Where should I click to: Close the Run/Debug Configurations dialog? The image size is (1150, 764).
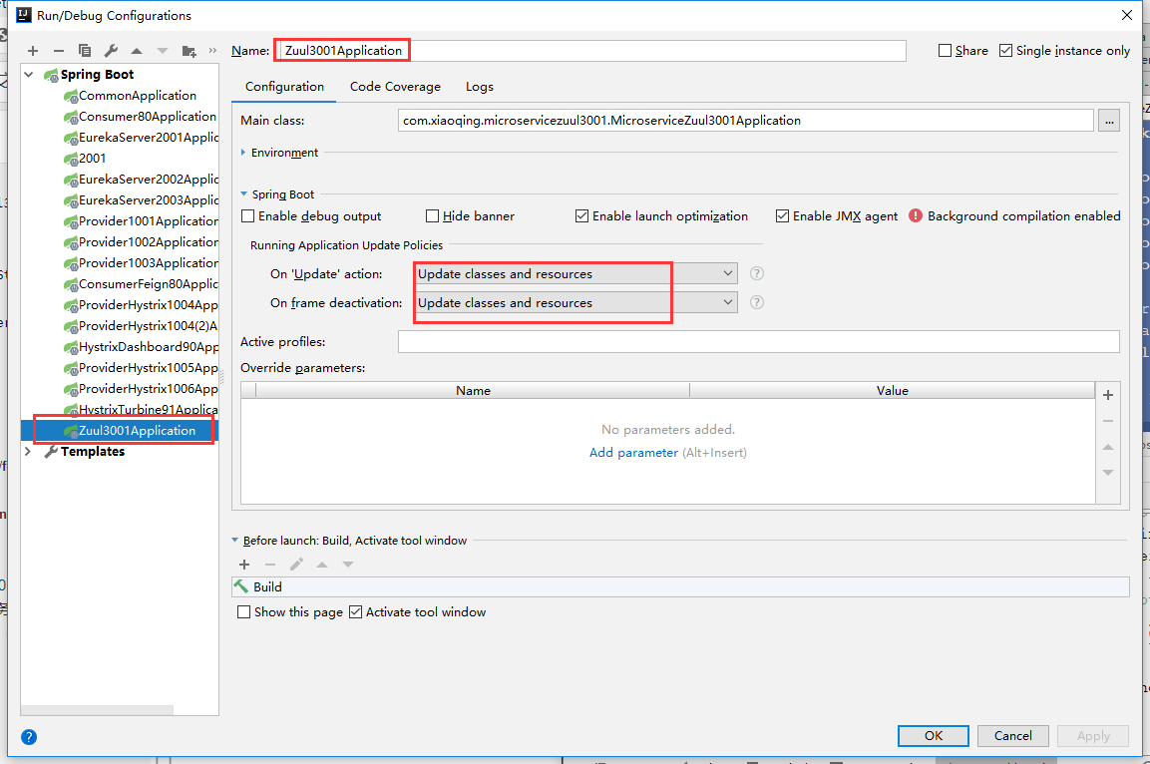tap(1126, 15)
